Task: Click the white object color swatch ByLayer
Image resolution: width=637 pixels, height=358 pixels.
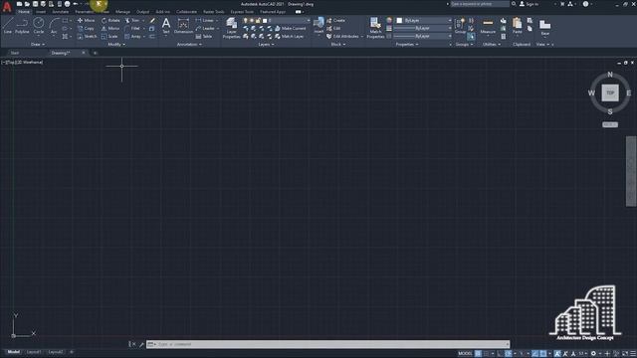Action: 399,20
